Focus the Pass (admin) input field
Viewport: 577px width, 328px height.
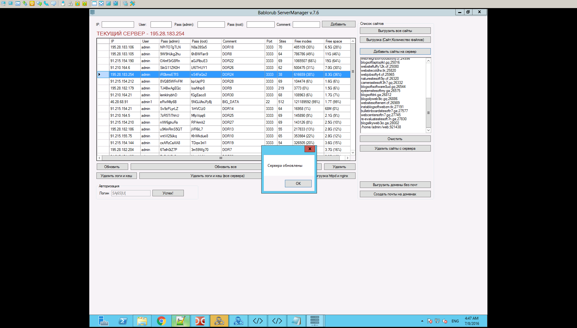pos(211,25)
